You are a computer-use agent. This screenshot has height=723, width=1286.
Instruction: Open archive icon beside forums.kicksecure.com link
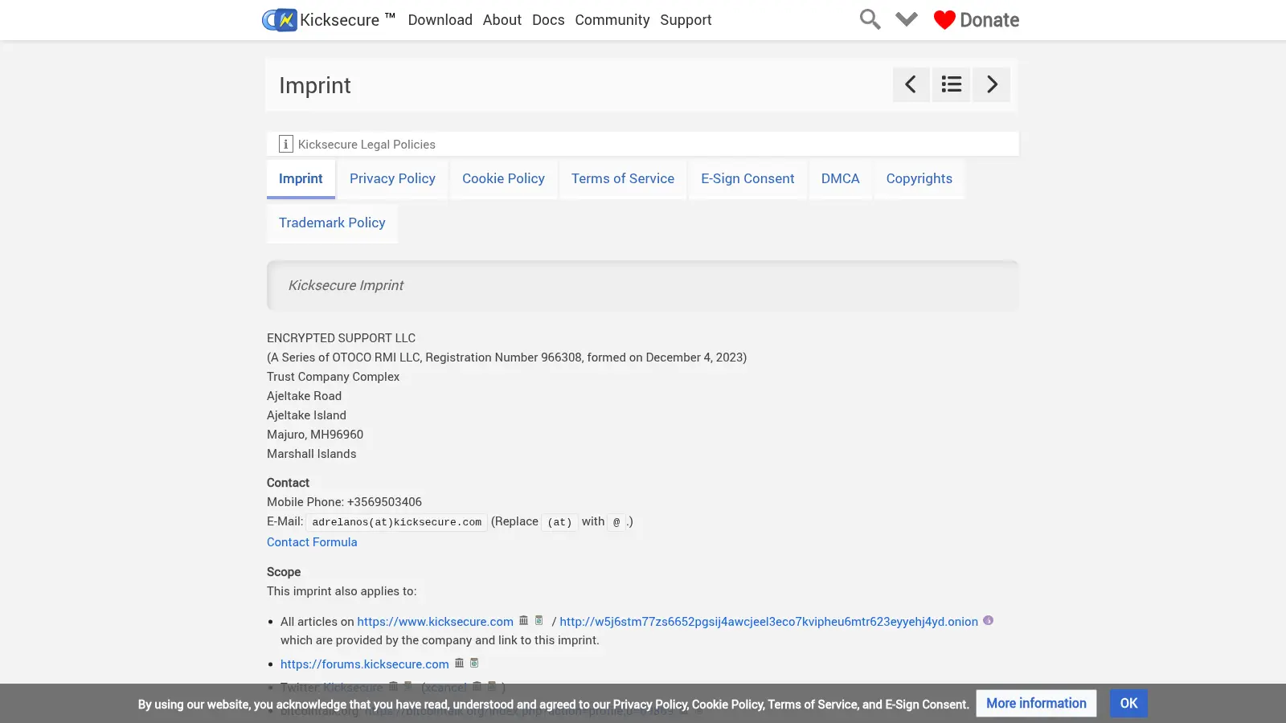(x=459, y=663)
